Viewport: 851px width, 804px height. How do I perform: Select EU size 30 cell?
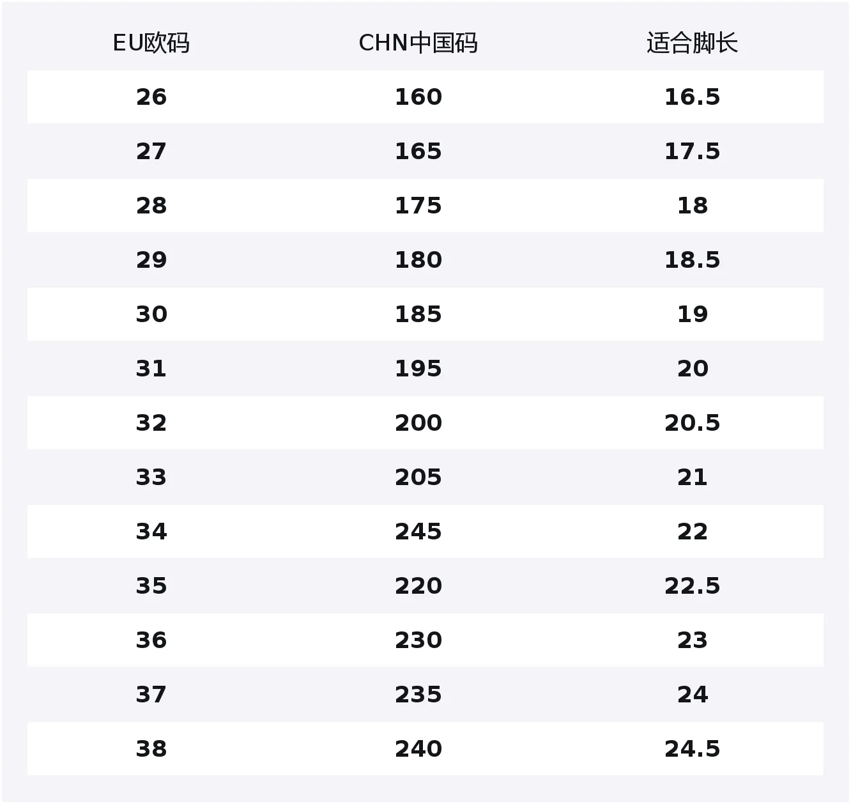click(151, 314)
